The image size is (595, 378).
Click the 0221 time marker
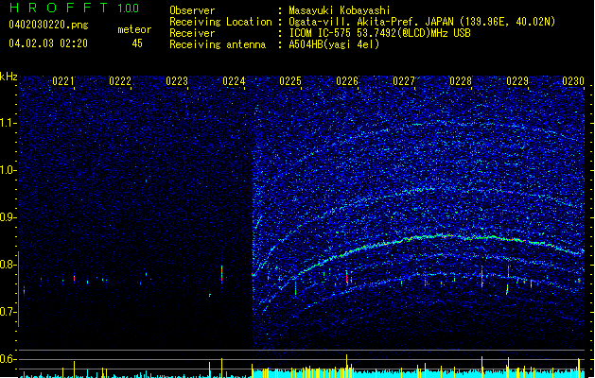pyautogui.click(x=63, y=81)
